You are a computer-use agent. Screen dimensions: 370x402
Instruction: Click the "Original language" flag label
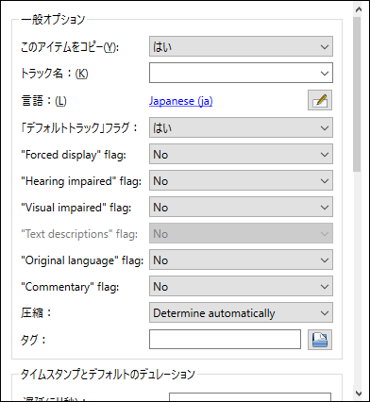click(82, 260)
